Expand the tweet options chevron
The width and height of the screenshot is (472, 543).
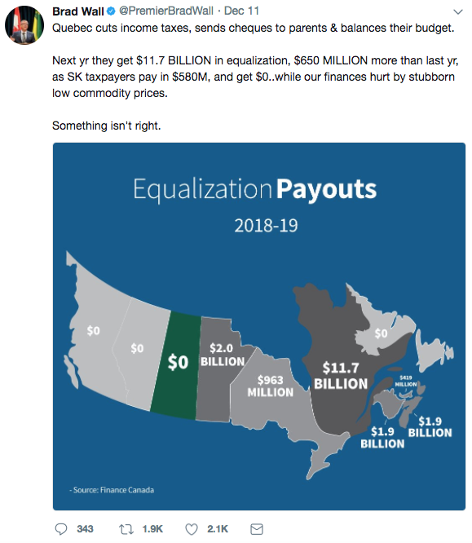click(458, 12)
